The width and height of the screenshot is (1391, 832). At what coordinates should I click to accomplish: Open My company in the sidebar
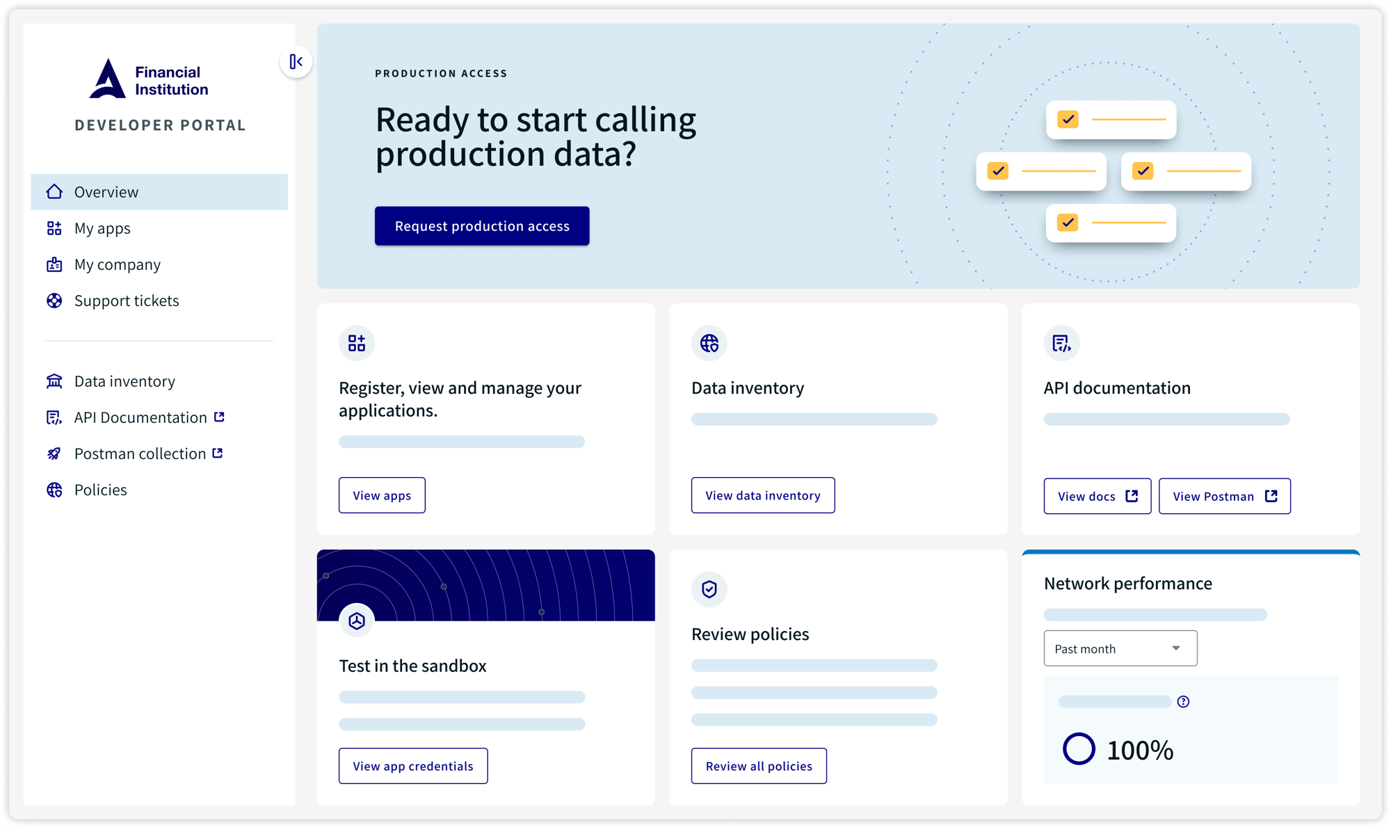[159, 264]
